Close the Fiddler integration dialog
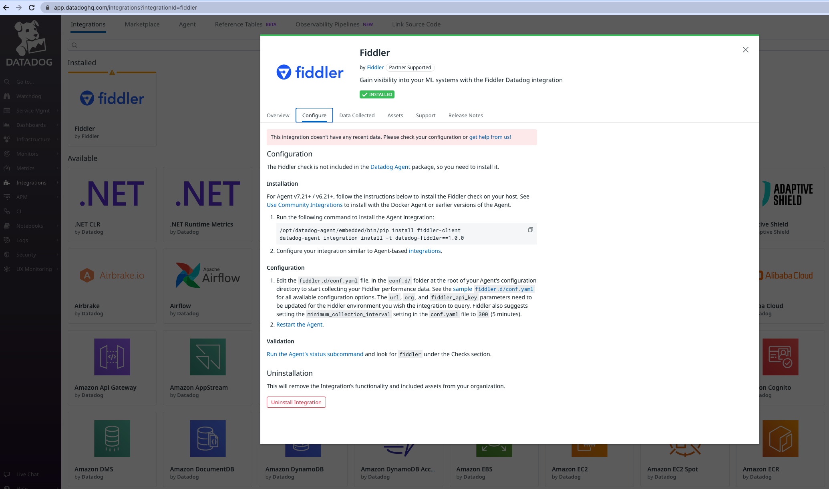 point(745,50)
